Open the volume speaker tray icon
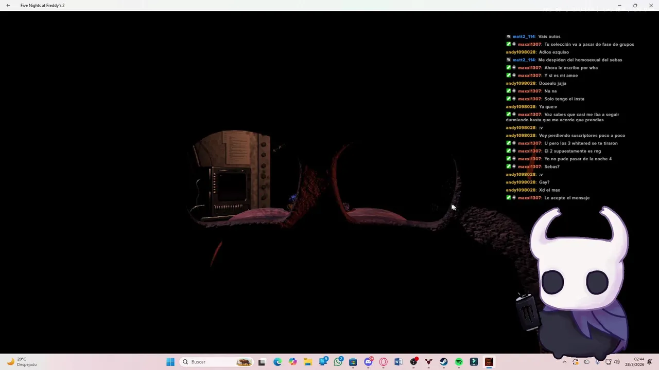 click(617, 362)
